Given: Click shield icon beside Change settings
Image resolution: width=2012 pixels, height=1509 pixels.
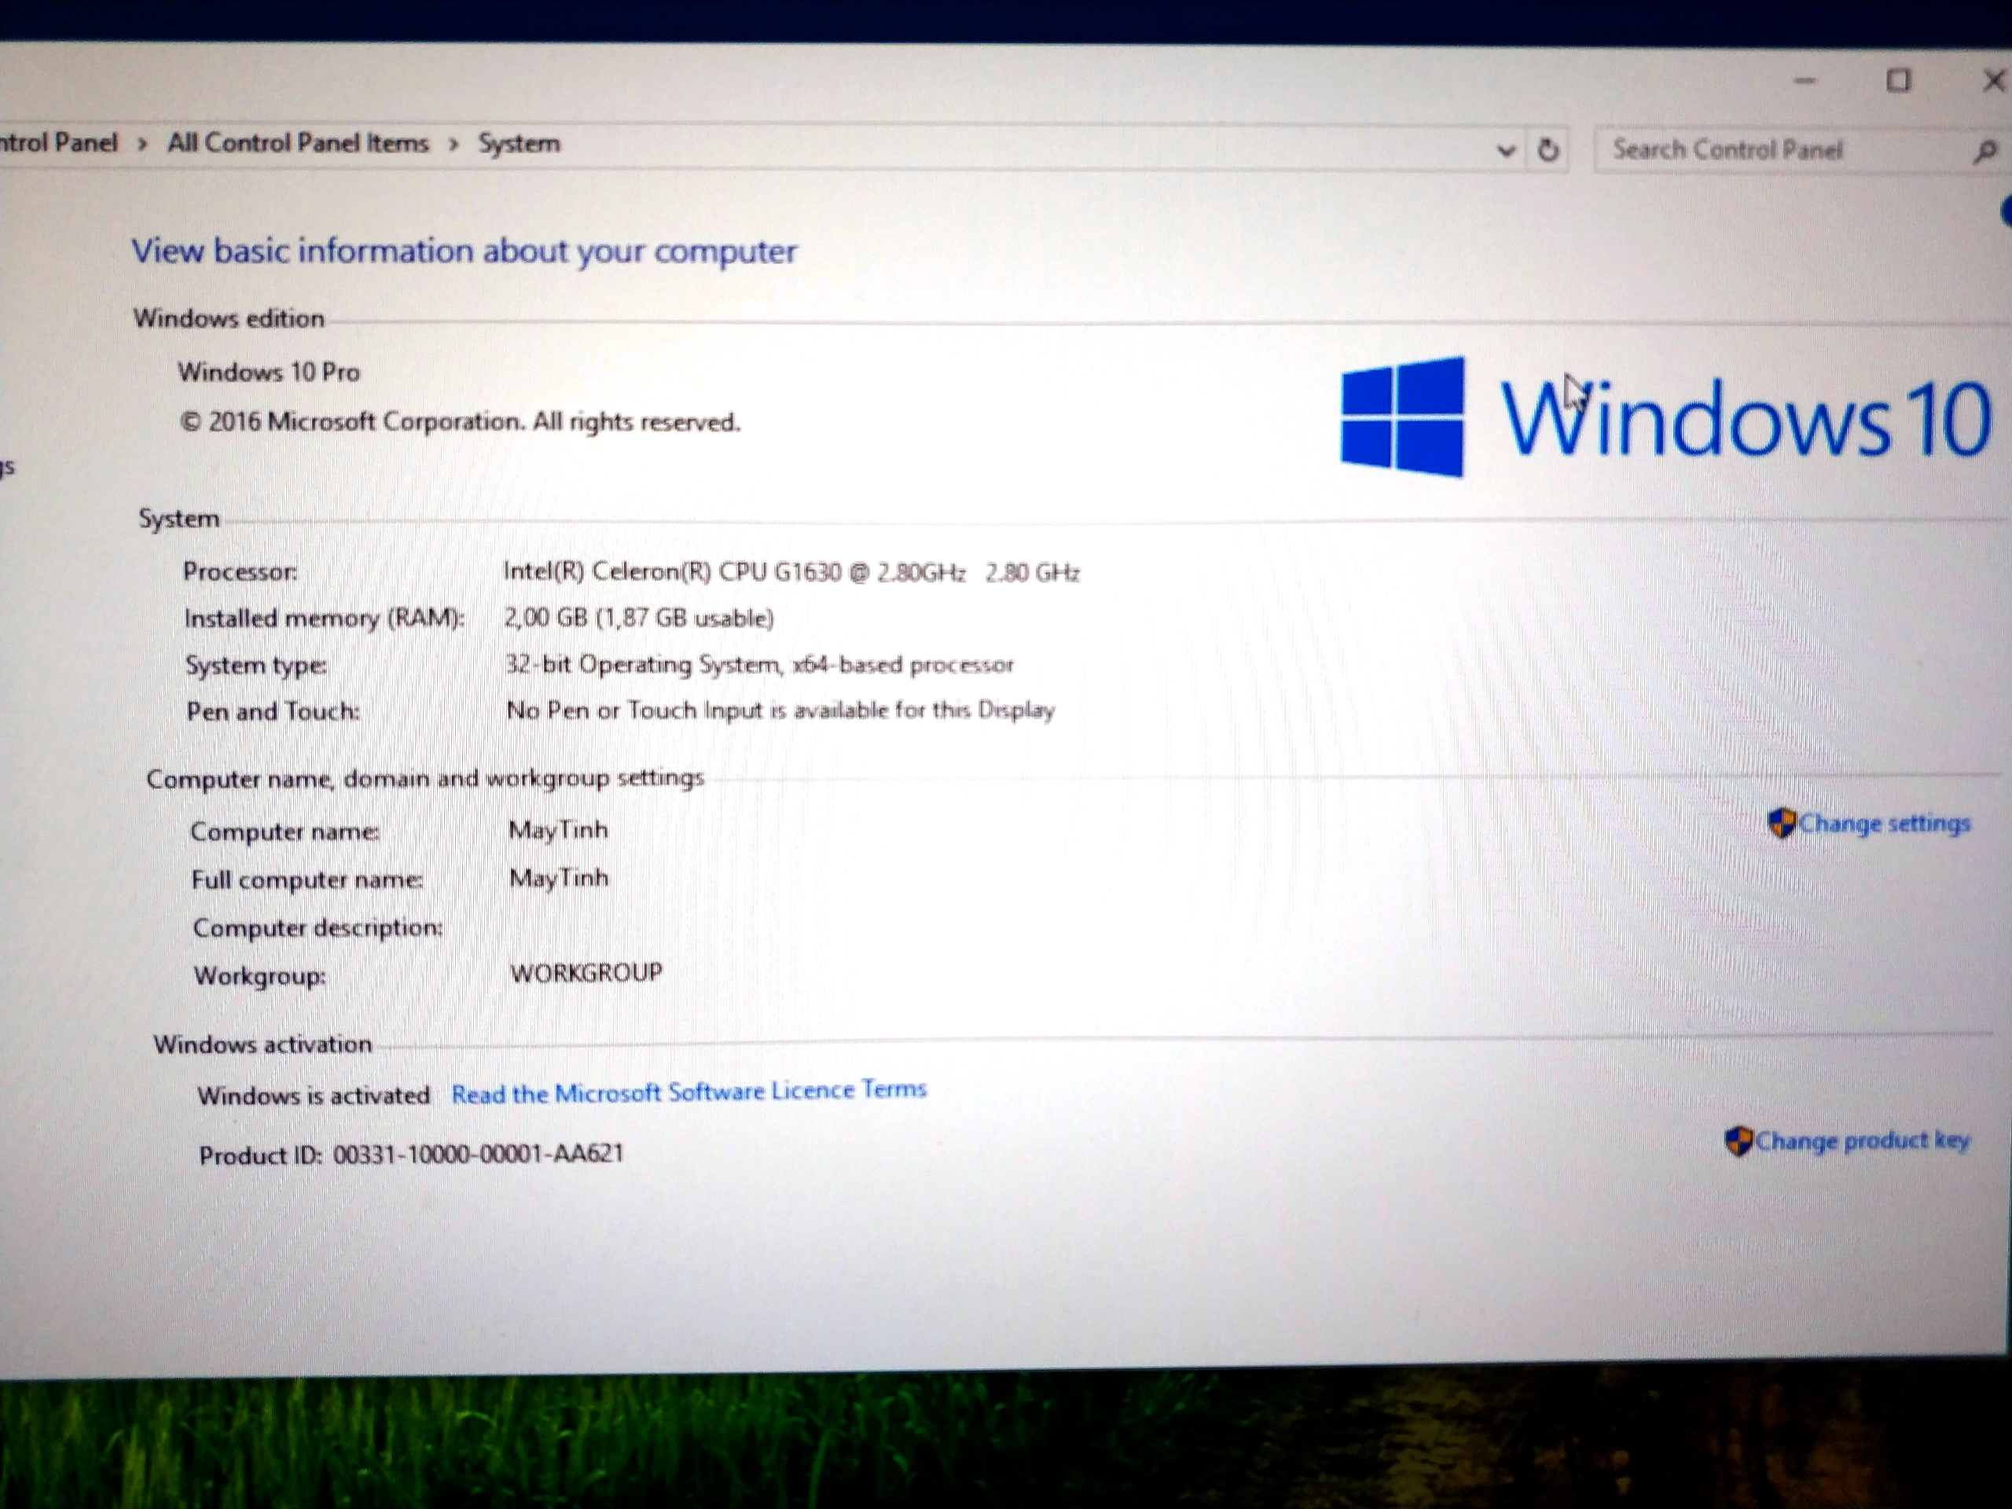Looking at the screenshot, I should [x=1781, y=823].
